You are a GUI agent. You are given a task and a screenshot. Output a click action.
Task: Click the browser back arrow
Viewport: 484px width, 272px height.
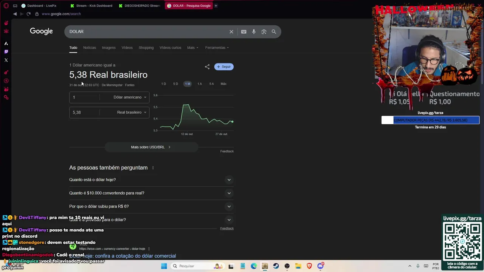point(15,14)
